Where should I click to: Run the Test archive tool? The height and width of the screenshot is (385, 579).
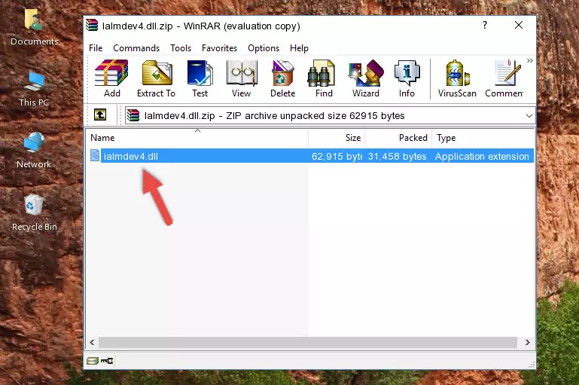200,78
